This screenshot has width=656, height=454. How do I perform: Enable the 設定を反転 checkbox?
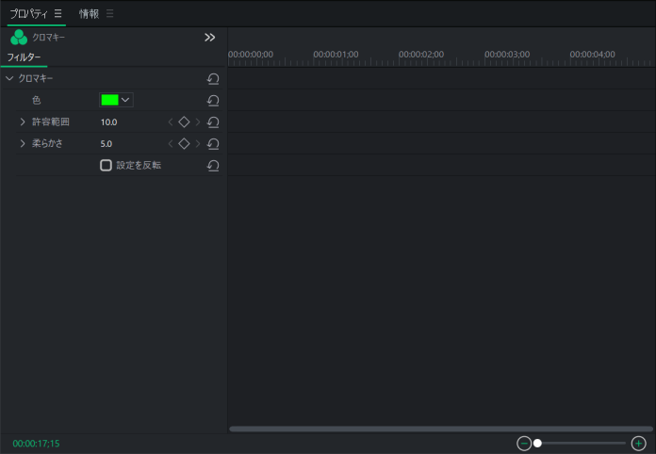106,166
